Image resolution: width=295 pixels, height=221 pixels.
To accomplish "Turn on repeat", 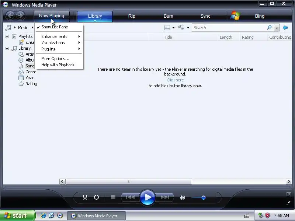I will pos(96,197).
